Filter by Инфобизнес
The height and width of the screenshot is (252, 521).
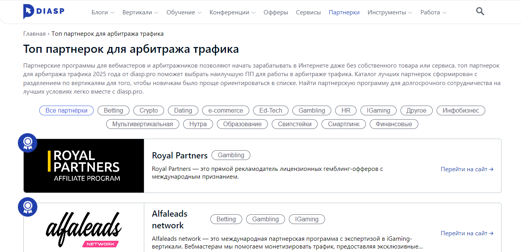(461, 111)
